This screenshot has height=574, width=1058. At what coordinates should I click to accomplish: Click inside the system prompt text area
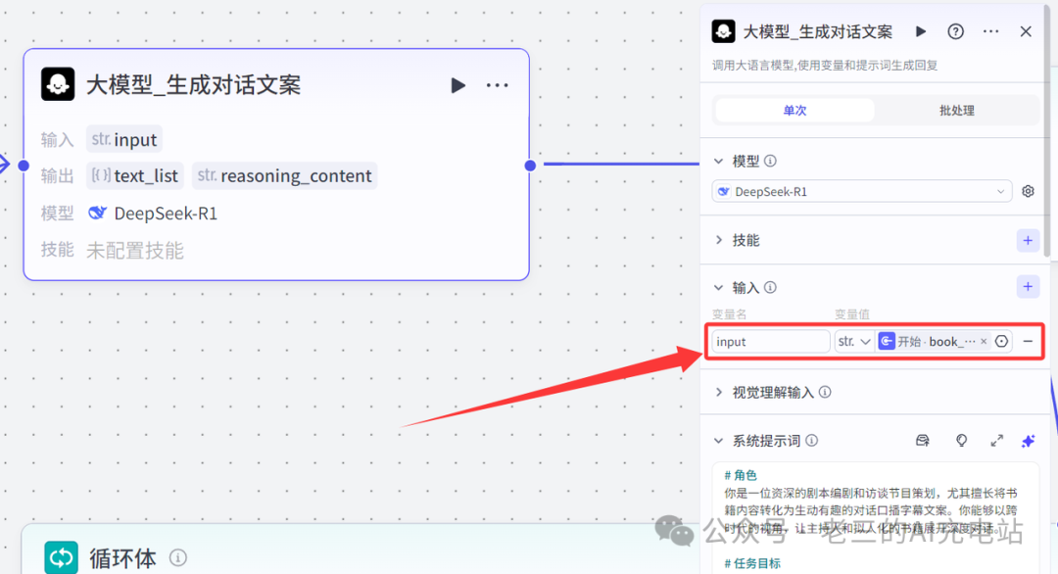[875, 518]
